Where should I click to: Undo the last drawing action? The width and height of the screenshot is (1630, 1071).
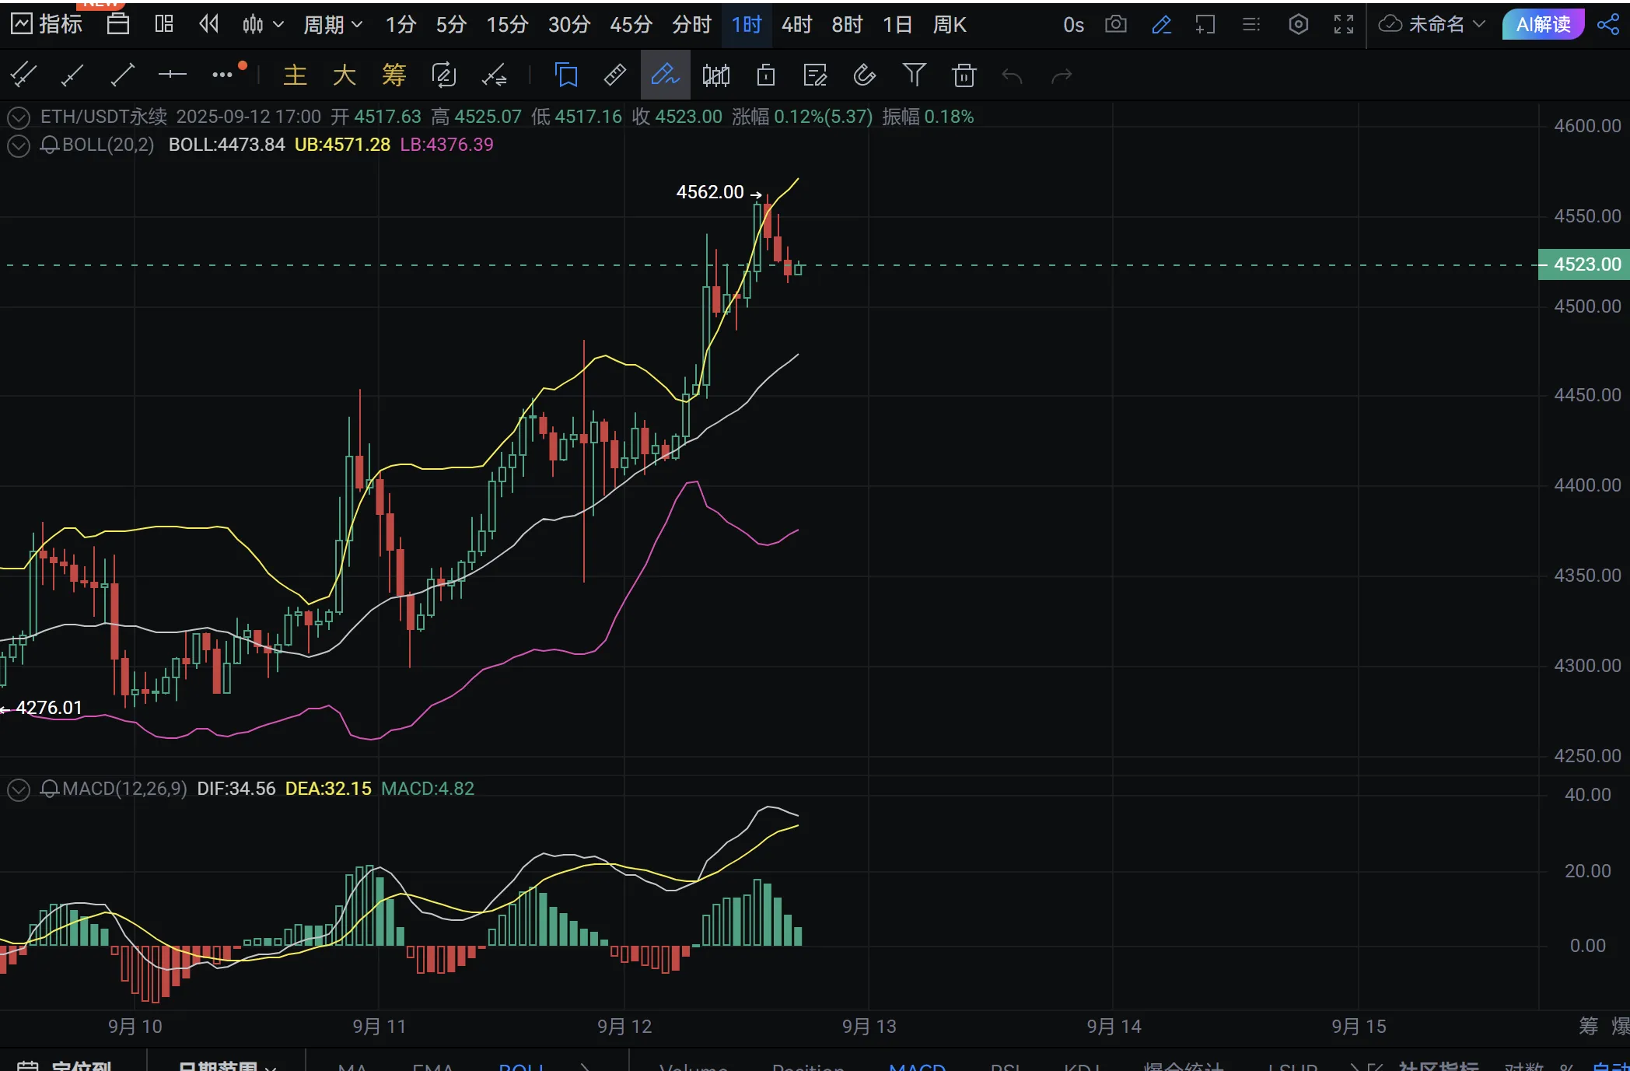1013,75
